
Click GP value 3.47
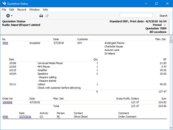coord(164,67)
